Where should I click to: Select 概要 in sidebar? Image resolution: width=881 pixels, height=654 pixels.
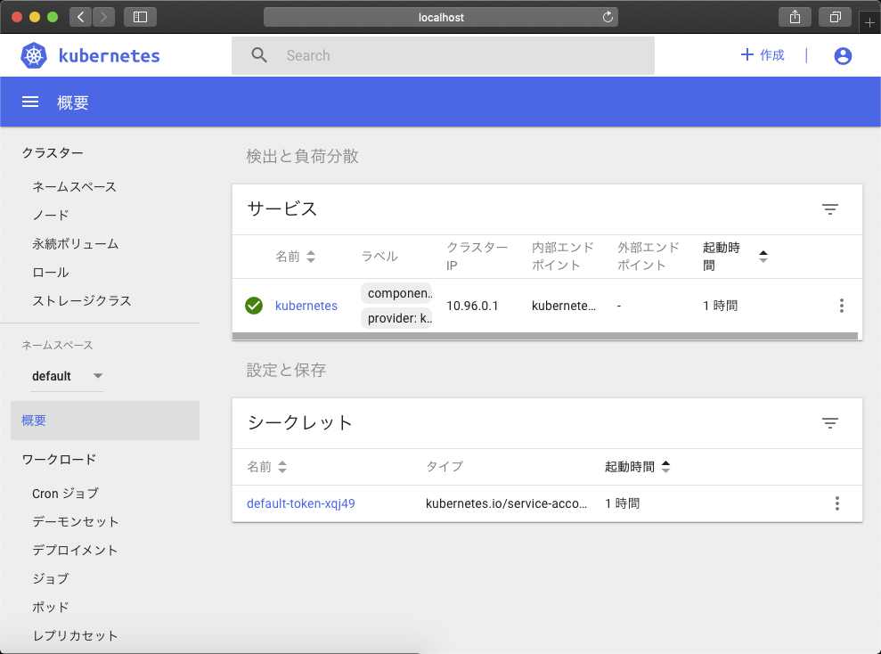(x=105, y=421)
